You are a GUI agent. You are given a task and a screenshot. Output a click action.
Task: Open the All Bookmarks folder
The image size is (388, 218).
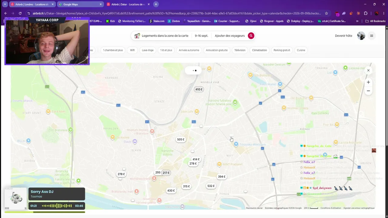point(375,21)
